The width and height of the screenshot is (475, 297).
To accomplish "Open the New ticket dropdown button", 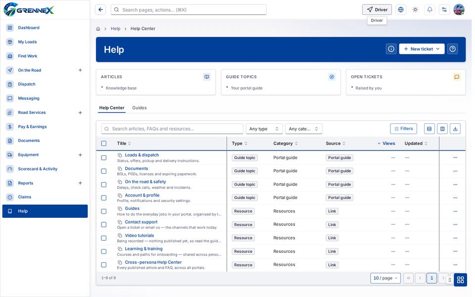I will point(422,49).
